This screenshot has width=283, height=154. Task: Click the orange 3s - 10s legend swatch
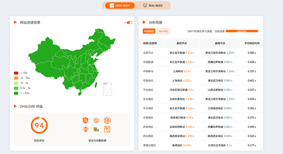16,78
